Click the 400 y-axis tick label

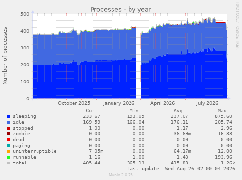[x=25, y=31]
